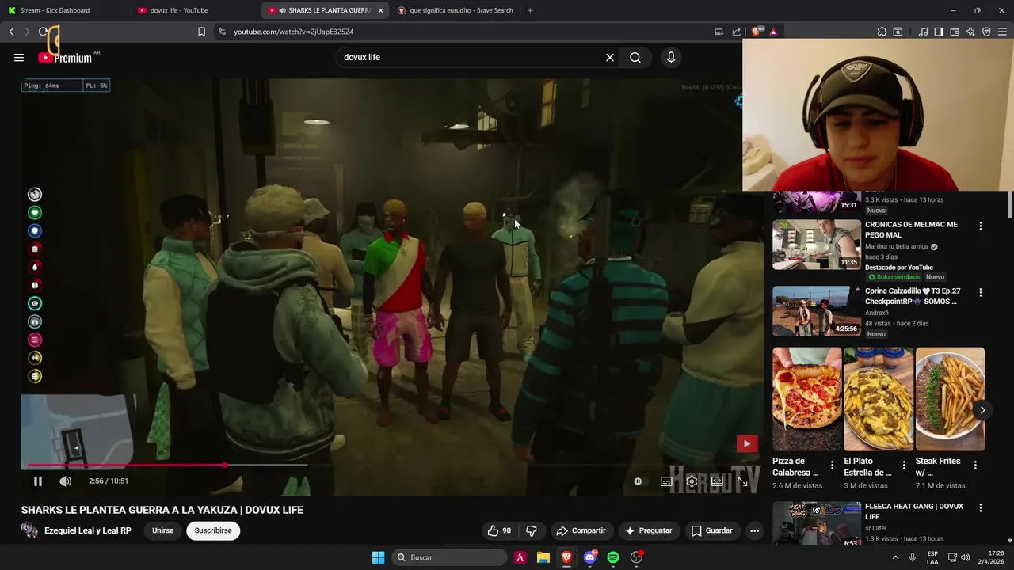The width and height of the screenshot is (1014, 570).
Task: Open more actions ellipsis below video
Action: [x=754, y=530]
